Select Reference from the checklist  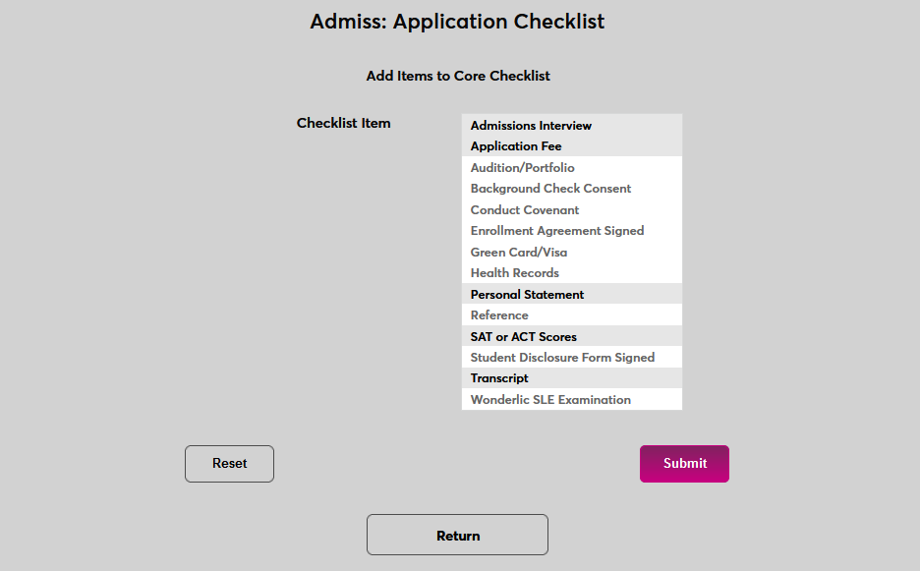coord(498,314)
